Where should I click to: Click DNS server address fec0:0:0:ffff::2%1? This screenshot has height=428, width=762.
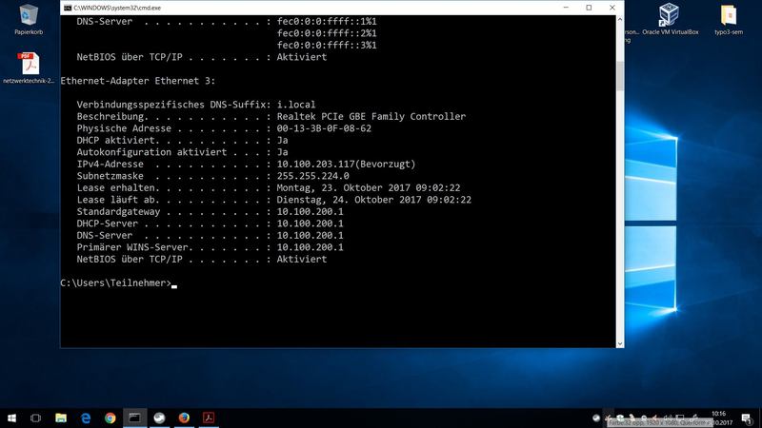tap(327, 33)
